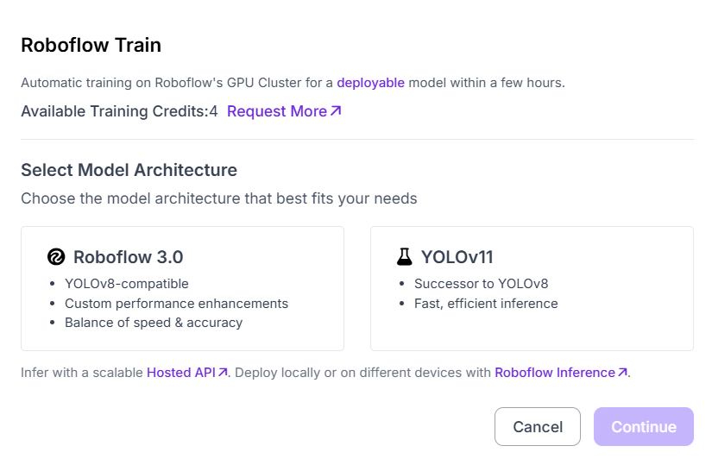Click the "Custom performance enhancements" bullet
The width and height of the screenshot is (712, 465).
[176, 303]
